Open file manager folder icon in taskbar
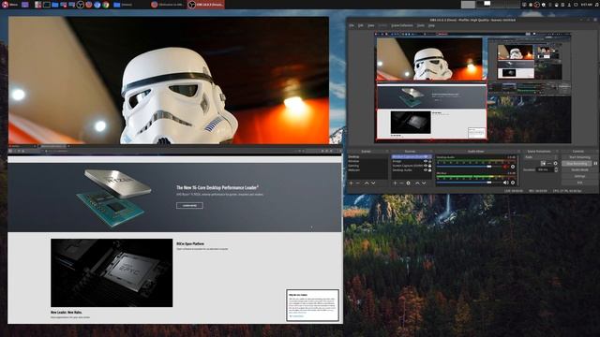Viewport: 600px width, 337px height. (x=54, y=5)
